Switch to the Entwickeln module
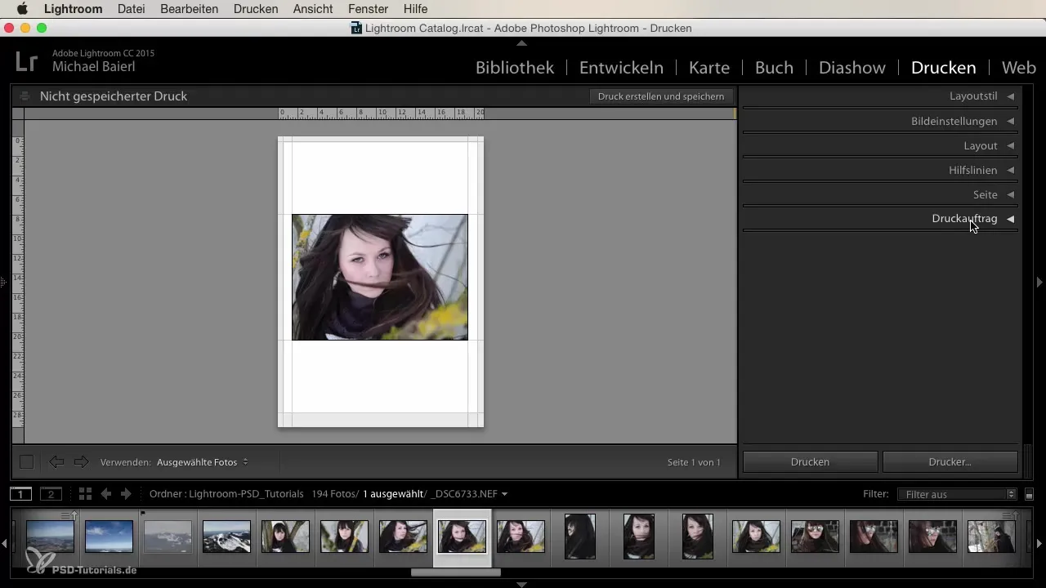Screen dimensions: 1046x588 [621, 68]
